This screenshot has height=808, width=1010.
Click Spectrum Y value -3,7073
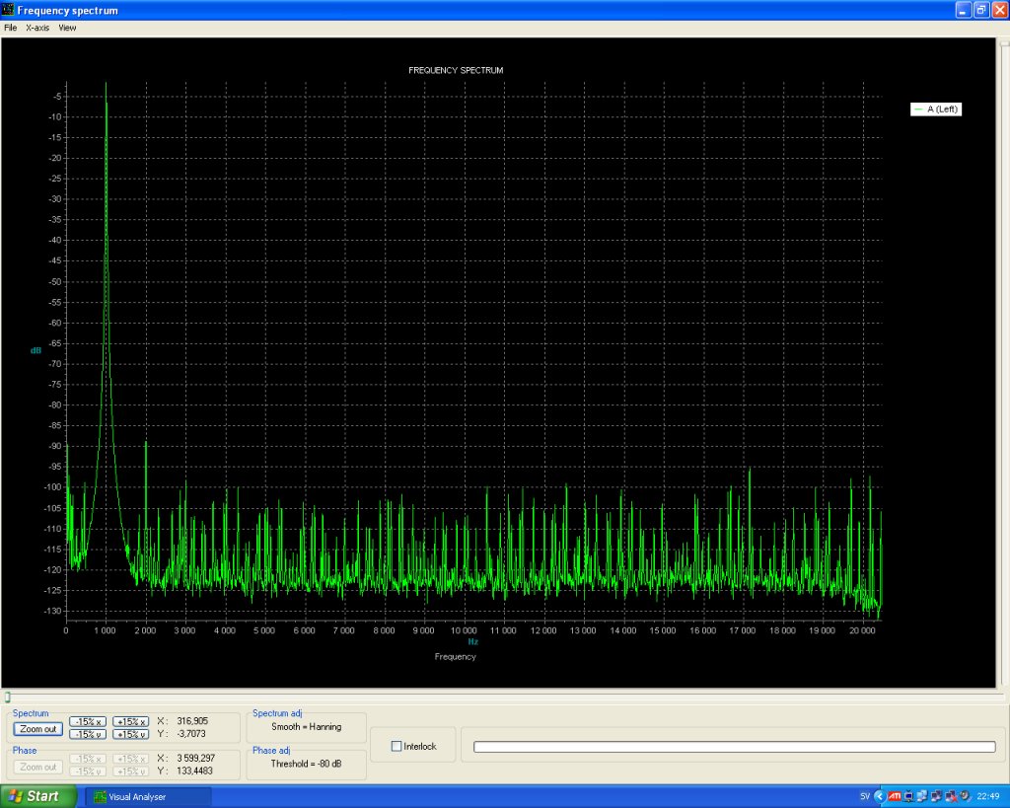pos(190,733)
